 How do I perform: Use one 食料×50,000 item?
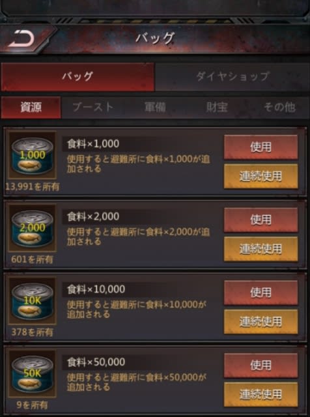pos(261,366)
